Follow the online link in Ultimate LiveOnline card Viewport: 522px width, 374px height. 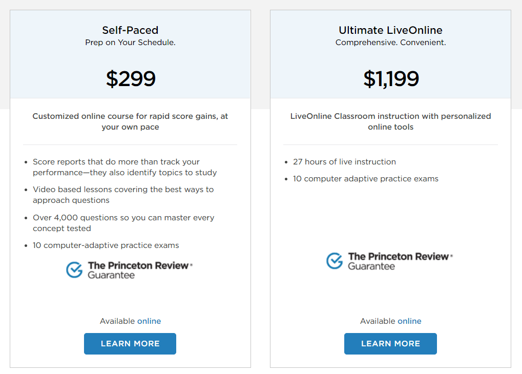click(x=409, y=321)
